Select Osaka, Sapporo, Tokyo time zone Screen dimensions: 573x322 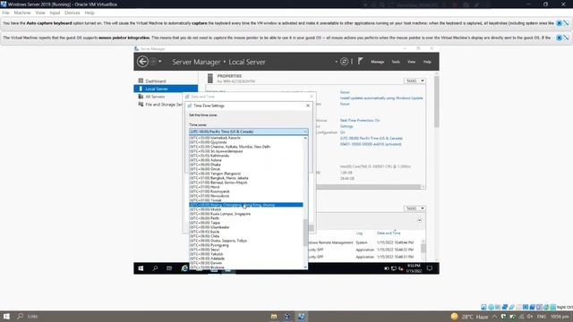246,241
